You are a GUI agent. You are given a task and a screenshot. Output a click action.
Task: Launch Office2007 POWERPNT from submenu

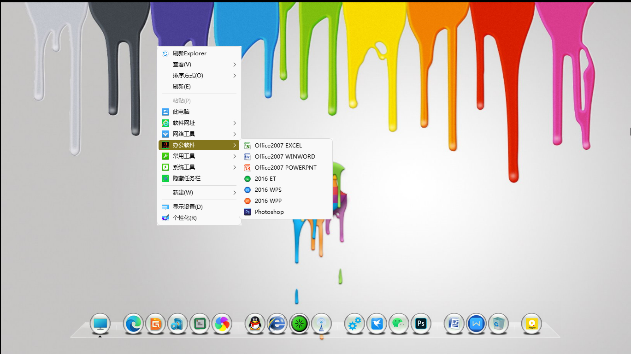(286, 168)
